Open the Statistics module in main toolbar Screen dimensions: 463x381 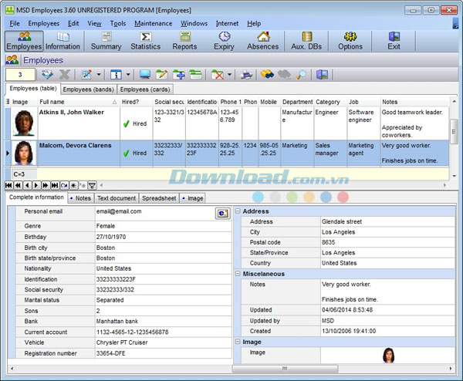(145, 41)
